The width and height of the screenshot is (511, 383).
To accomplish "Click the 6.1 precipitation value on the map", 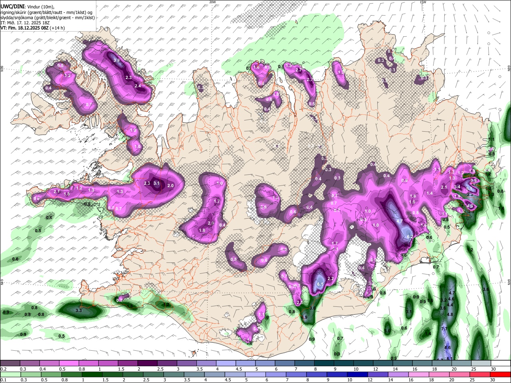I will tap(320, 284).
